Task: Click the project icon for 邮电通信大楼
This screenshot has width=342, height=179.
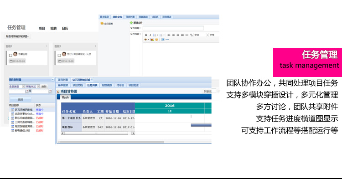Action: 13,131
